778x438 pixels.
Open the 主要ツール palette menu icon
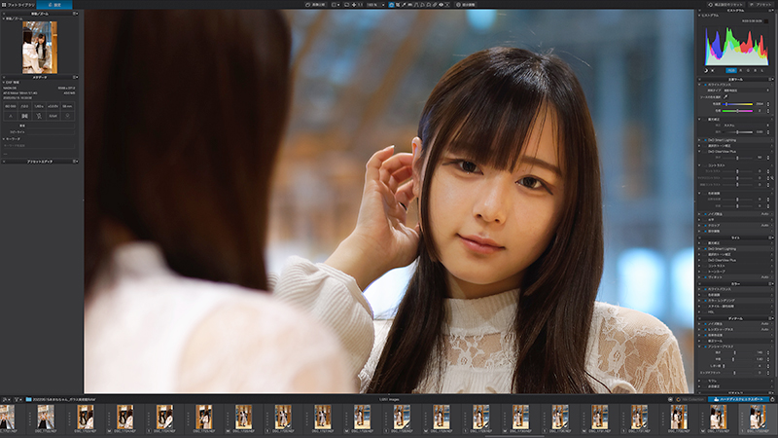click(x=770, y=79)
